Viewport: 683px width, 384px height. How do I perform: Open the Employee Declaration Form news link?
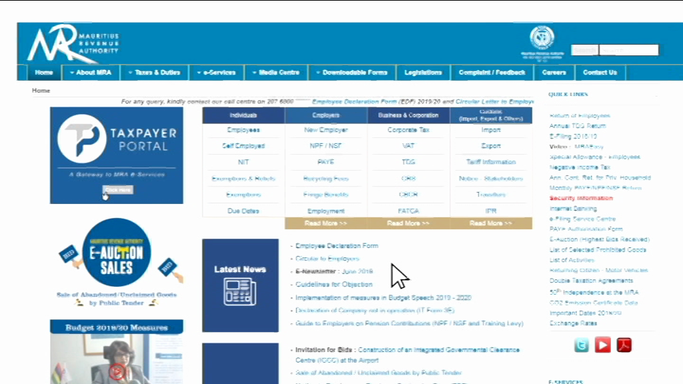[x=336, y=246]
